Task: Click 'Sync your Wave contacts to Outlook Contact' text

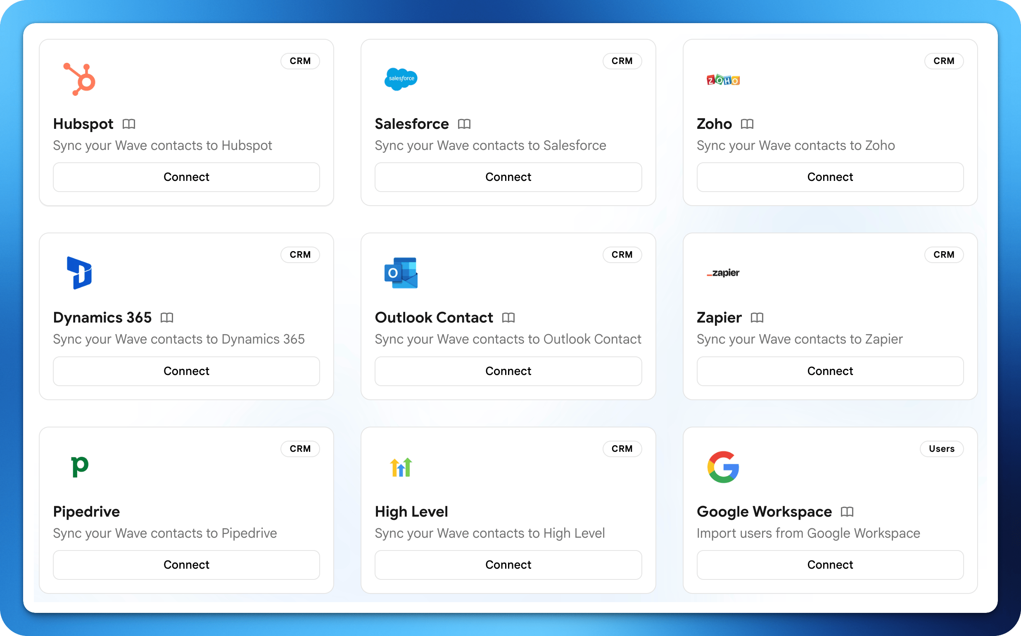Action: click(x=508, y=339)
